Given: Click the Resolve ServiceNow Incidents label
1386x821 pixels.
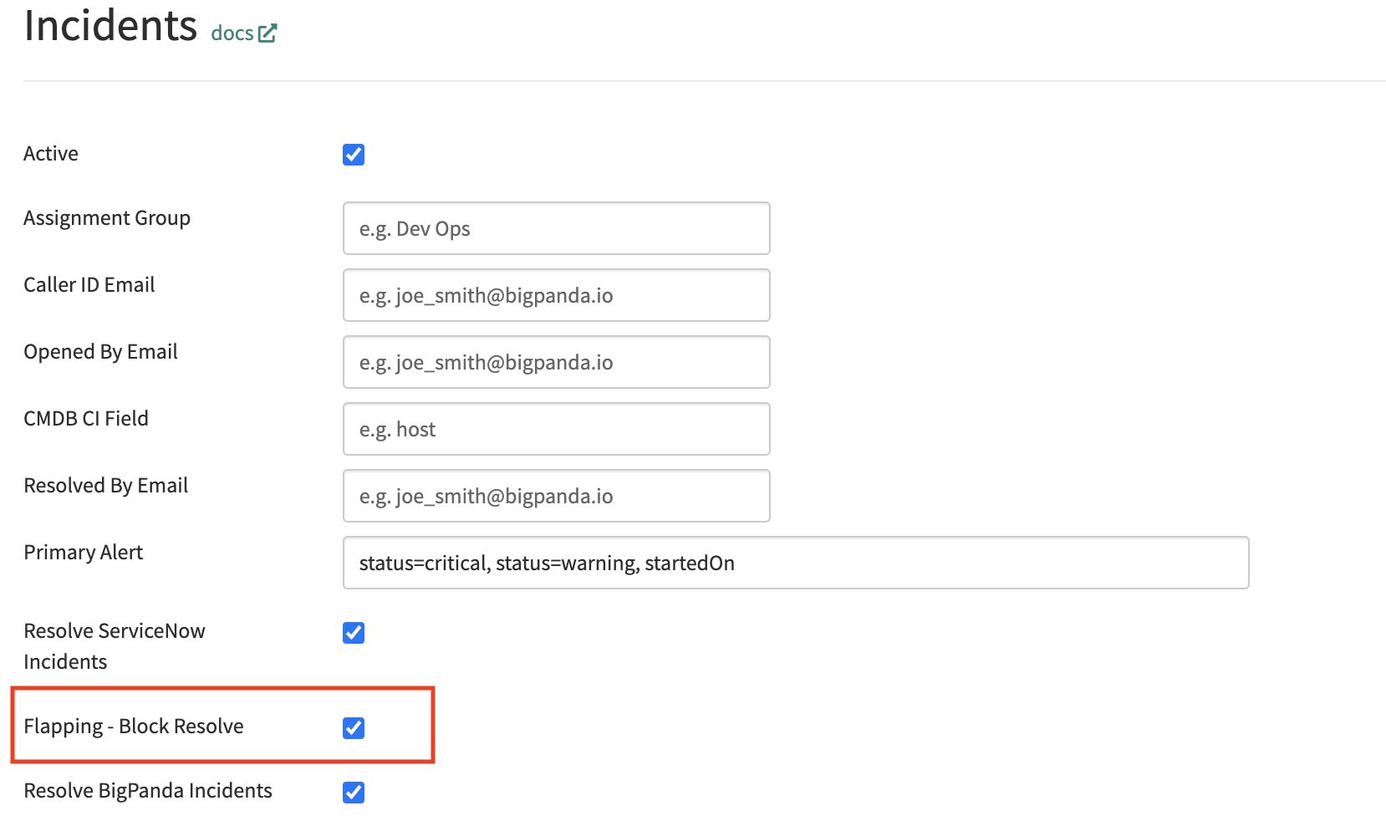Looking at the screenshot, I should tap(115, 646).
